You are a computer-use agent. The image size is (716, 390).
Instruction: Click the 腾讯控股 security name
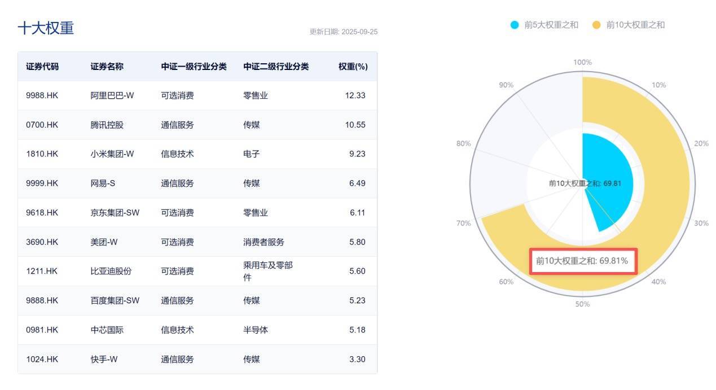pos(107,125)
